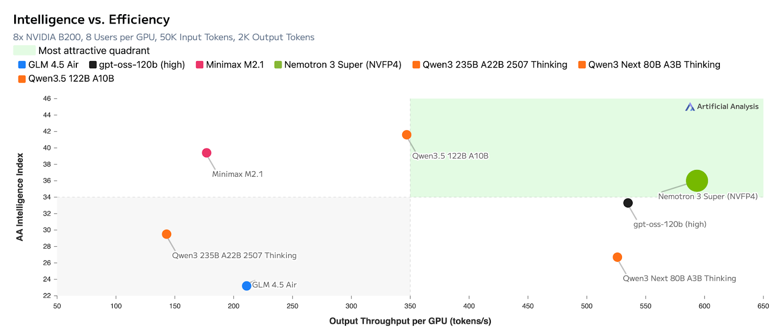
Task: Toggle Qwen3 235B A22B 2507 Thinking legend entry text
Action: coord(494,65)
